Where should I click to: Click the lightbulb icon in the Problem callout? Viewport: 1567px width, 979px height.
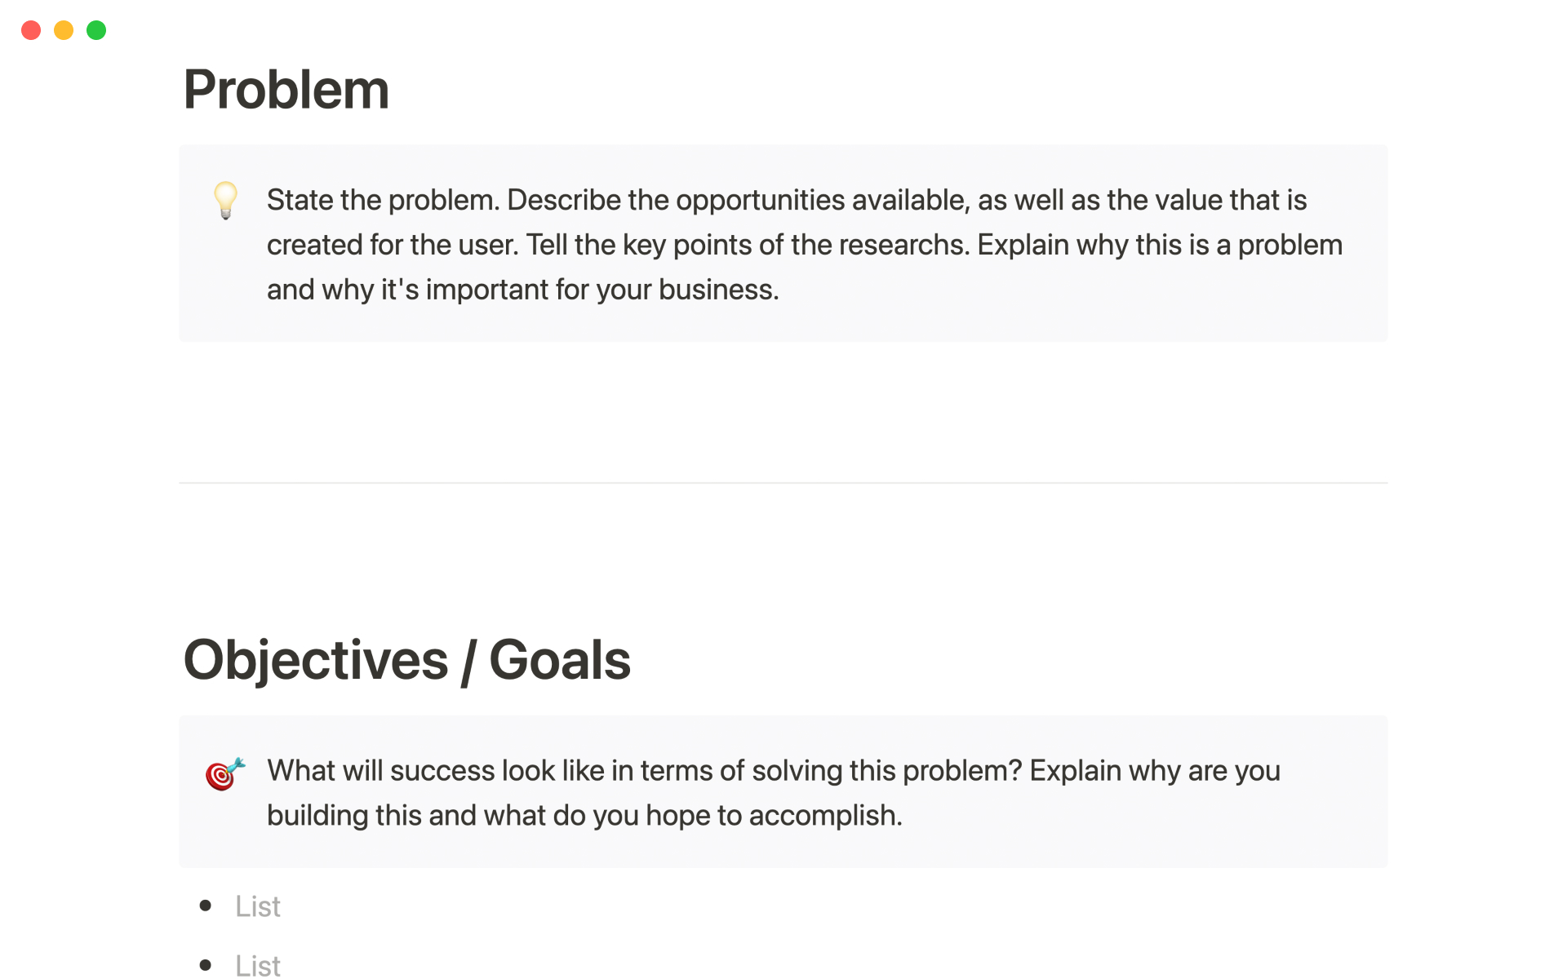tap(226, 200)
